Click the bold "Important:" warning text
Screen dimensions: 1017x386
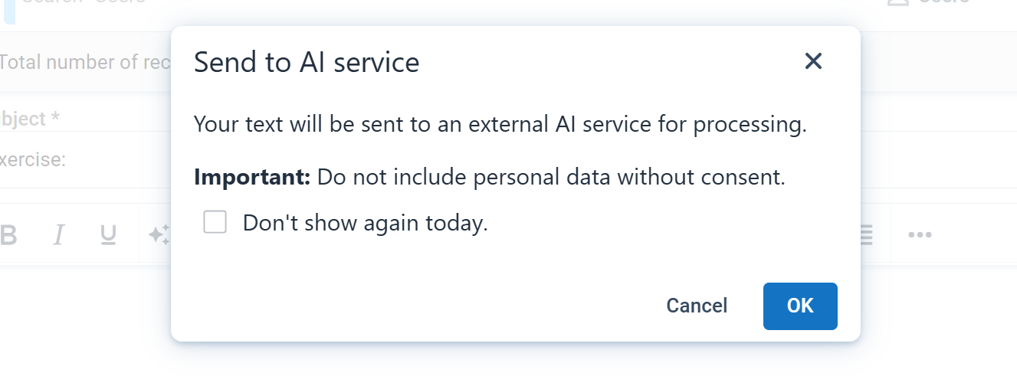251,178
